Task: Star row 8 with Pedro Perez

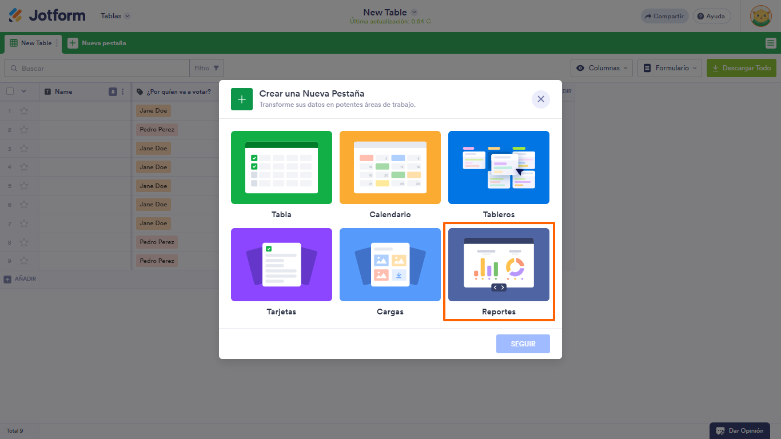Action: click(x=22, y=242)
